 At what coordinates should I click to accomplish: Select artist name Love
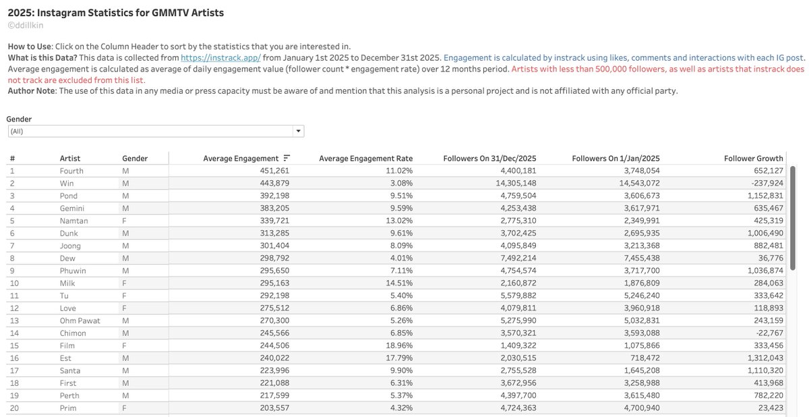(x=67, y=308)
